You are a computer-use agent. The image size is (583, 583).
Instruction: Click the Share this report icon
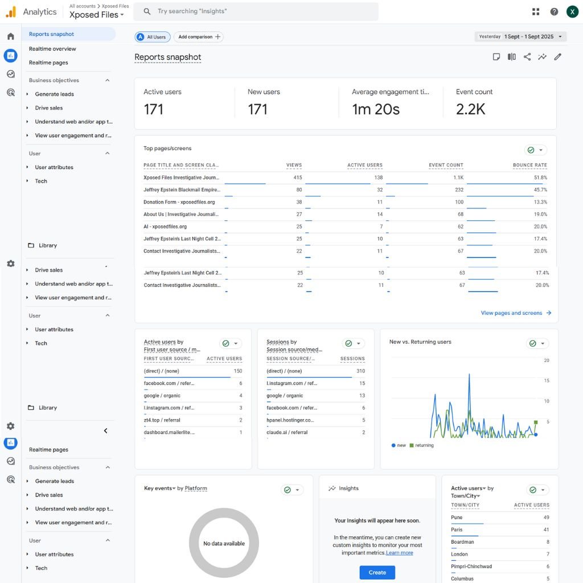click(x=527, y=57)
